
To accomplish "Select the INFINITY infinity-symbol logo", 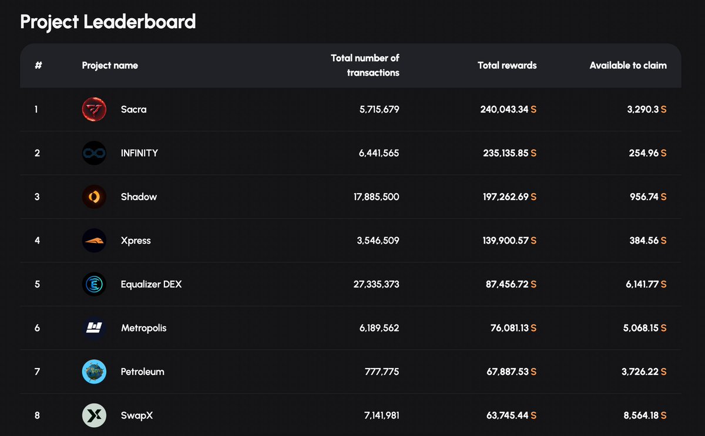I will (94, 153).
